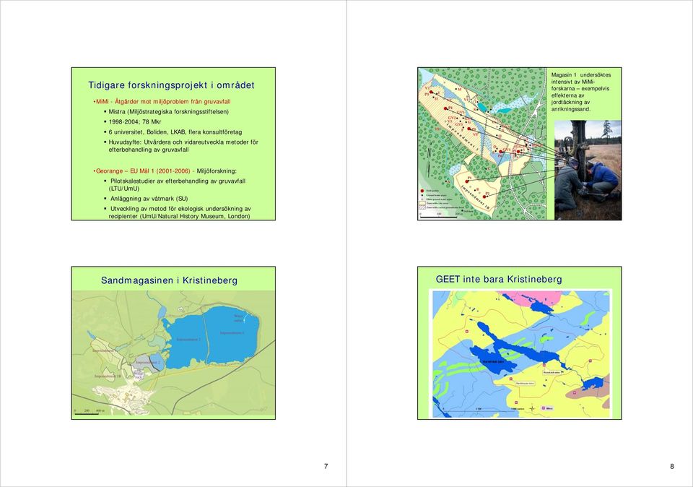Select the bullet "1998-2004; 78 Mkr"

pyautogui.click(x=135, y=122)
